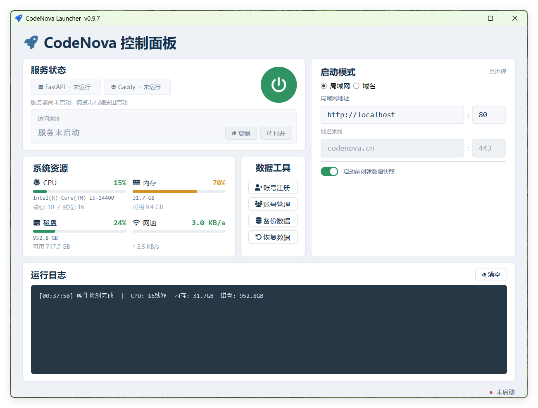The height and width of the screenshot is (408, 538).
Task: Open 账号管理 account management
Action: (273, 204)
